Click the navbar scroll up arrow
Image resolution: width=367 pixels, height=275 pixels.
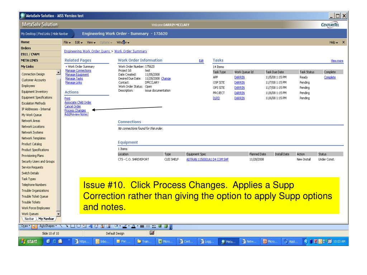tap(58, 72)
